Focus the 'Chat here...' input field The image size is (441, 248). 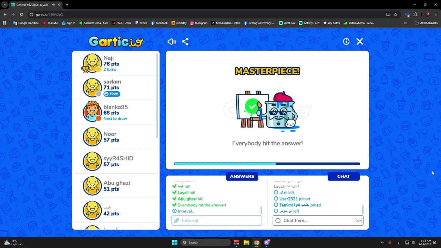318,220
